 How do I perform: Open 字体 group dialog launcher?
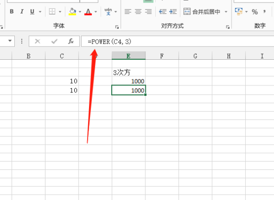click(x=117, y=27)
